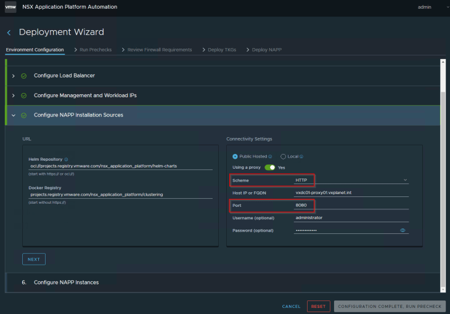Switch to the Run Prechecks step

tap(96, 50)
